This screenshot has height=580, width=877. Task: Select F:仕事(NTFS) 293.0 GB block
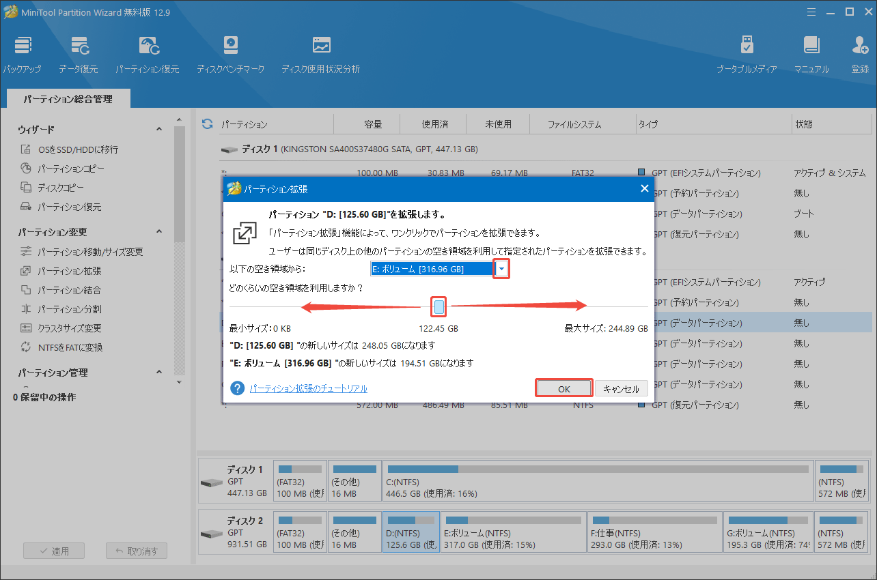655,532
